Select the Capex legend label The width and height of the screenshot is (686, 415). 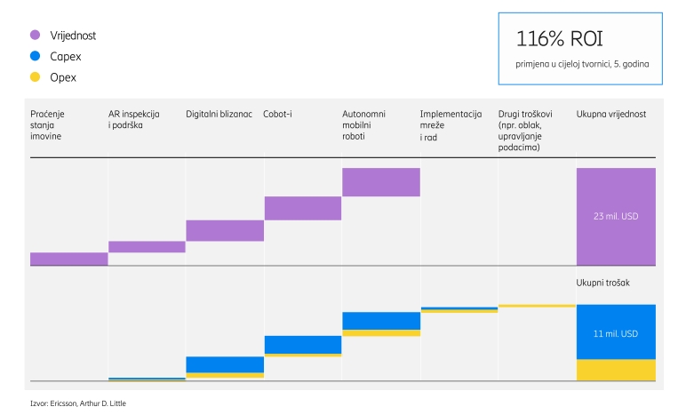coord(66,56)
